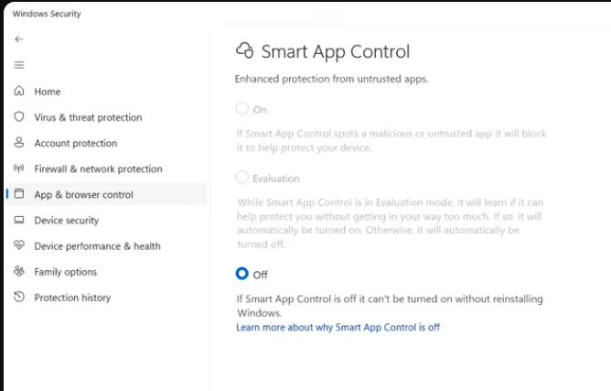Click the back arrow icon
This screenshot has width=611, height=391.
coord(18,39)
